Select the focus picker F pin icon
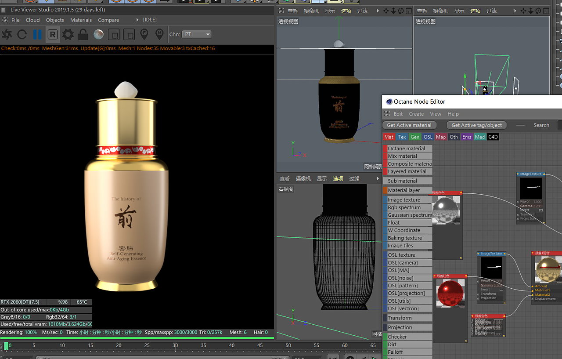This screenshot has width=562, height=359. tap(144, 34)
